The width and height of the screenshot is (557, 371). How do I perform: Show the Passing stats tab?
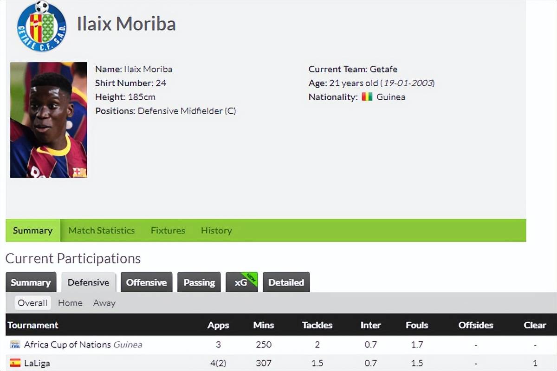(199, 282)
